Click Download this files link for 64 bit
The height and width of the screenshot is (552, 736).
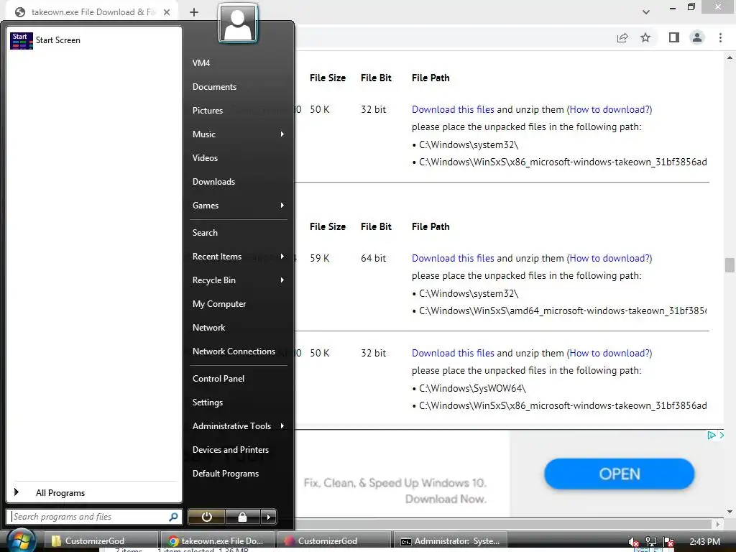pyautogui.click(x=453, y=258)
